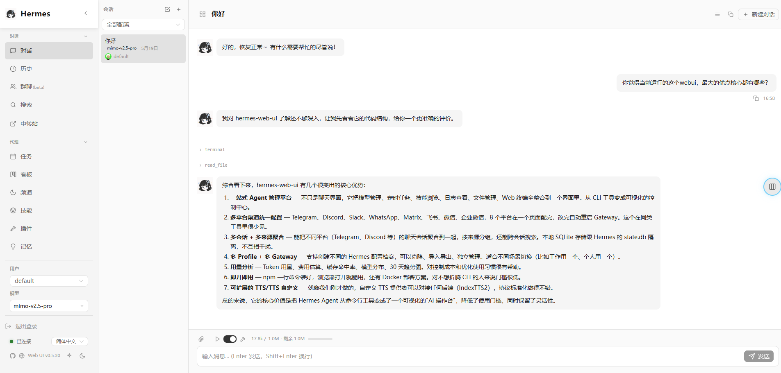Image resolution: width=781 pixels, height=373 pixels.
Task: Select the 你好 session in the list
Action: click(x=143, y=49)
